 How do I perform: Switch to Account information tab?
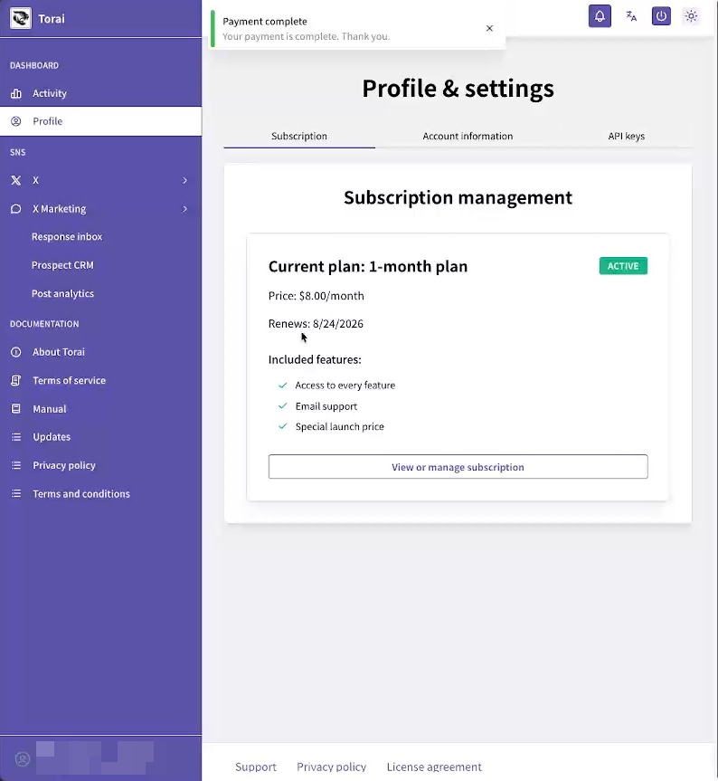coord(468,136)
